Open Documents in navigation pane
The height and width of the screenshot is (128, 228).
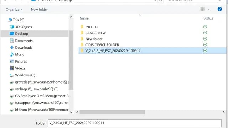pos(24,41)
